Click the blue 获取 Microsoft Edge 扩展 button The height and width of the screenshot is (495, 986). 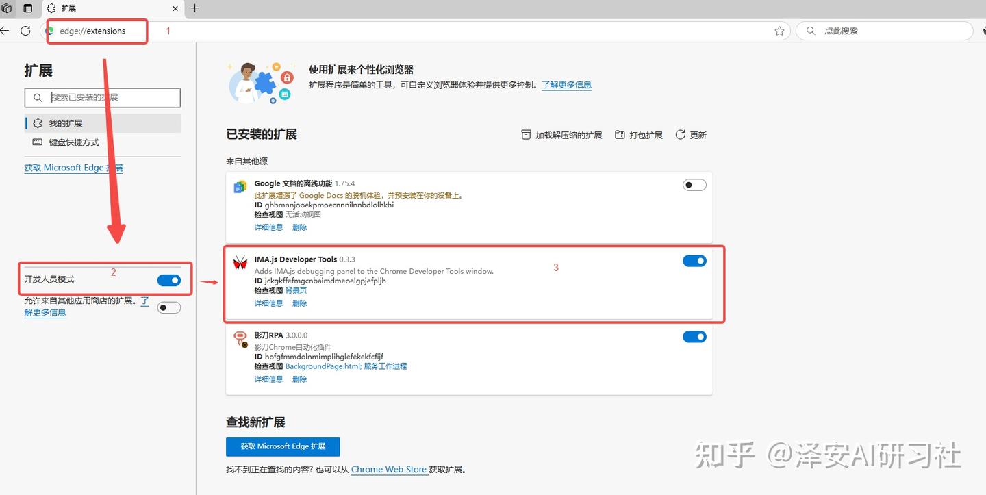283,446
